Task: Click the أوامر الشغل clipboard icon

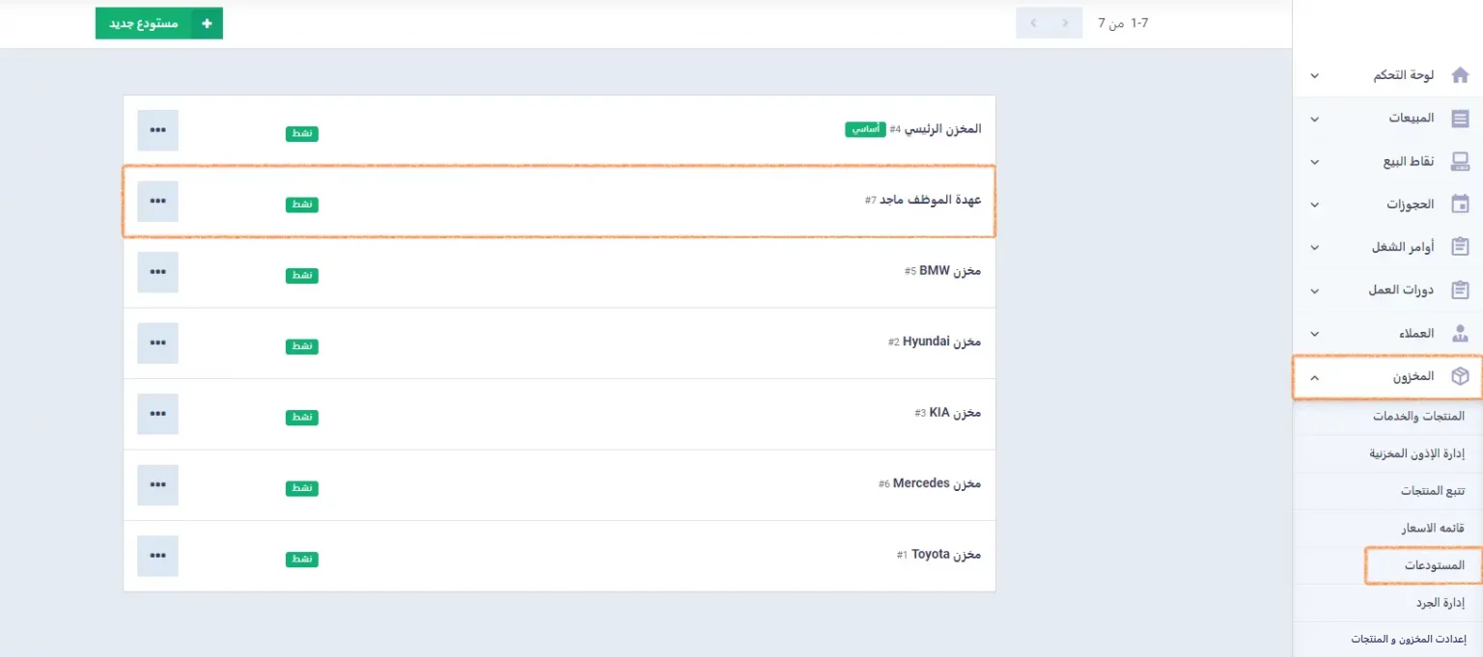Action: coord(1460,247)
